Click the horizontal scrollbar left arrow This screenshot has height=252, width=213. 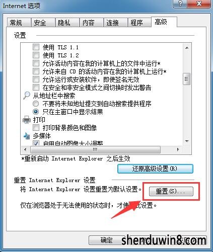coord(25,149)
